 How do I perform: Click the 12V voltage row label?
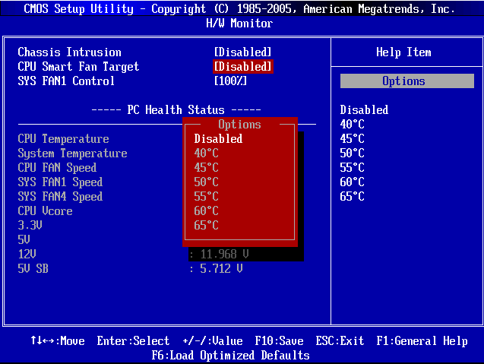coord(27,254)
